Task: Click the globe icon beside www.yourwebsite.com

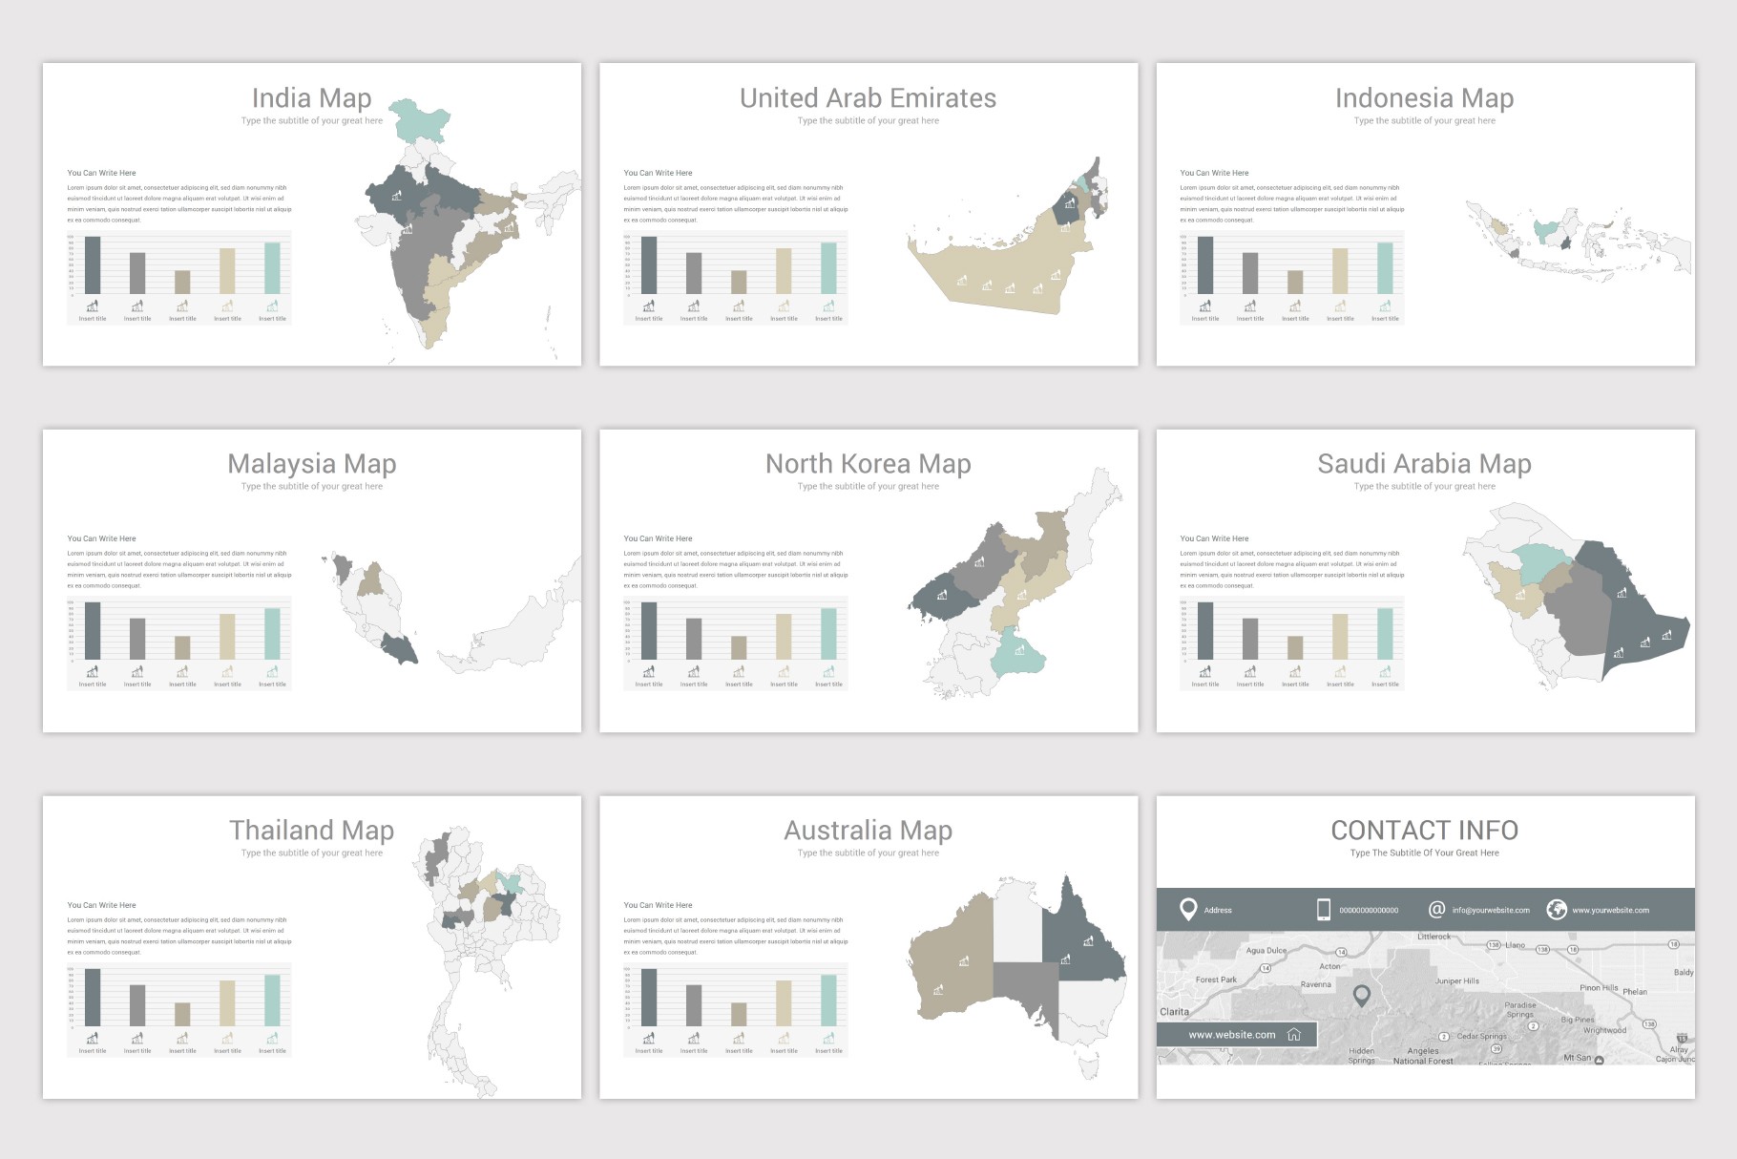Action: pos(1557,909)
